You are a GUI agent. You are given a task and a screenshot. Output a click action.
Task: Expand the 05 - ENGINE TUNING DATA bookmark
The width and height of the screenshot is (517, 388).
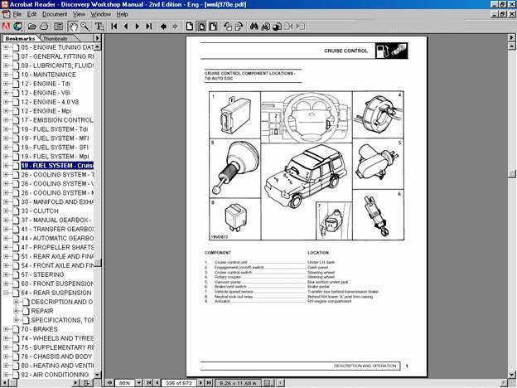click(x=6, y=47)
